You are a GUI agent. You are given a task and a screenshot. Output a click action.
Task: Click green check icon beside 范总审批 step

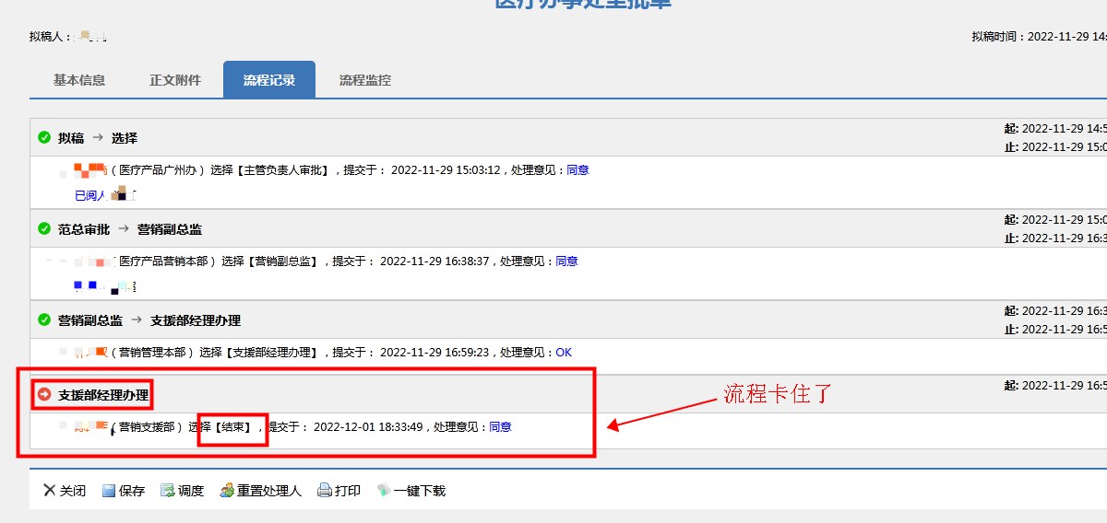click(x=44, y=228)
